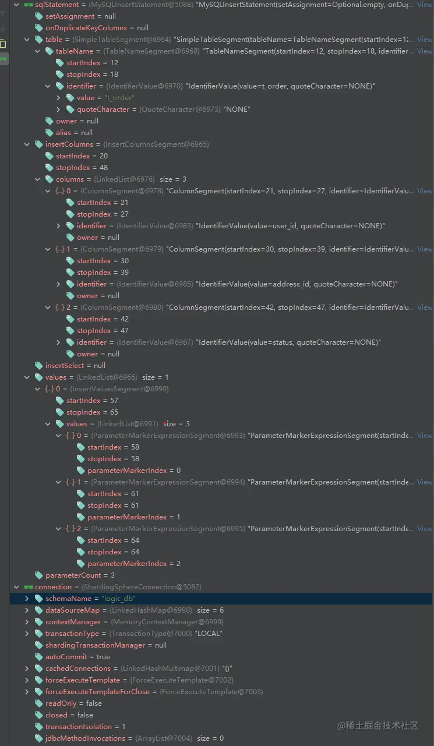The height and width of the screenshot is (746, 434).
Task: Open View link on ColumnSegment@6980 row
Action: tap(425, 307)
